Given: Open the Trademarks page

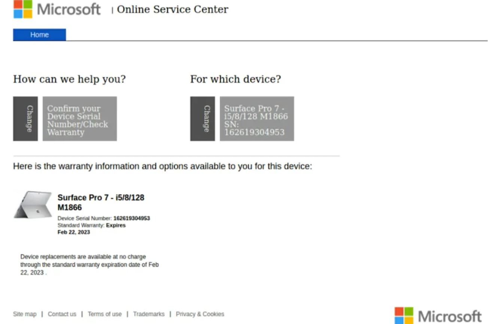Looking at the screenshot, I should click(149, 314).
